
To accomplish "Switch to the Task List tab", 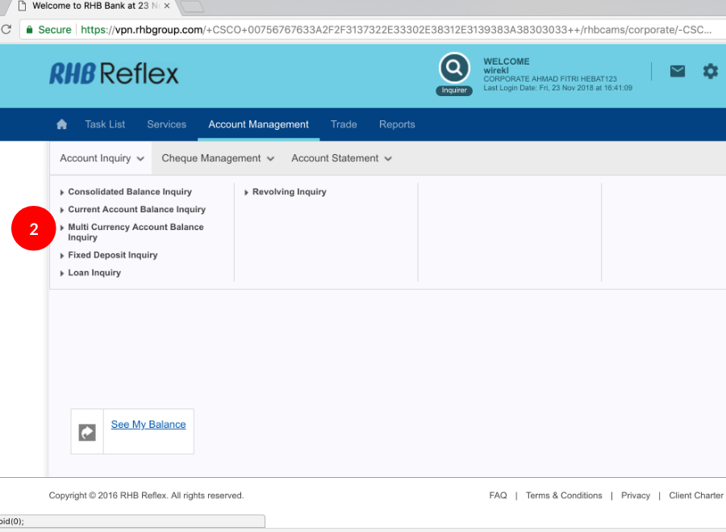I will (105, 124).
